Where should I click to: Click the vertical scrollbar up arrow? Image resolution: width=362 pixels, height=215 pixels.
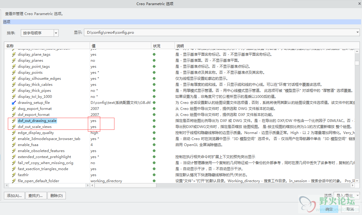(x=357, y=51)
